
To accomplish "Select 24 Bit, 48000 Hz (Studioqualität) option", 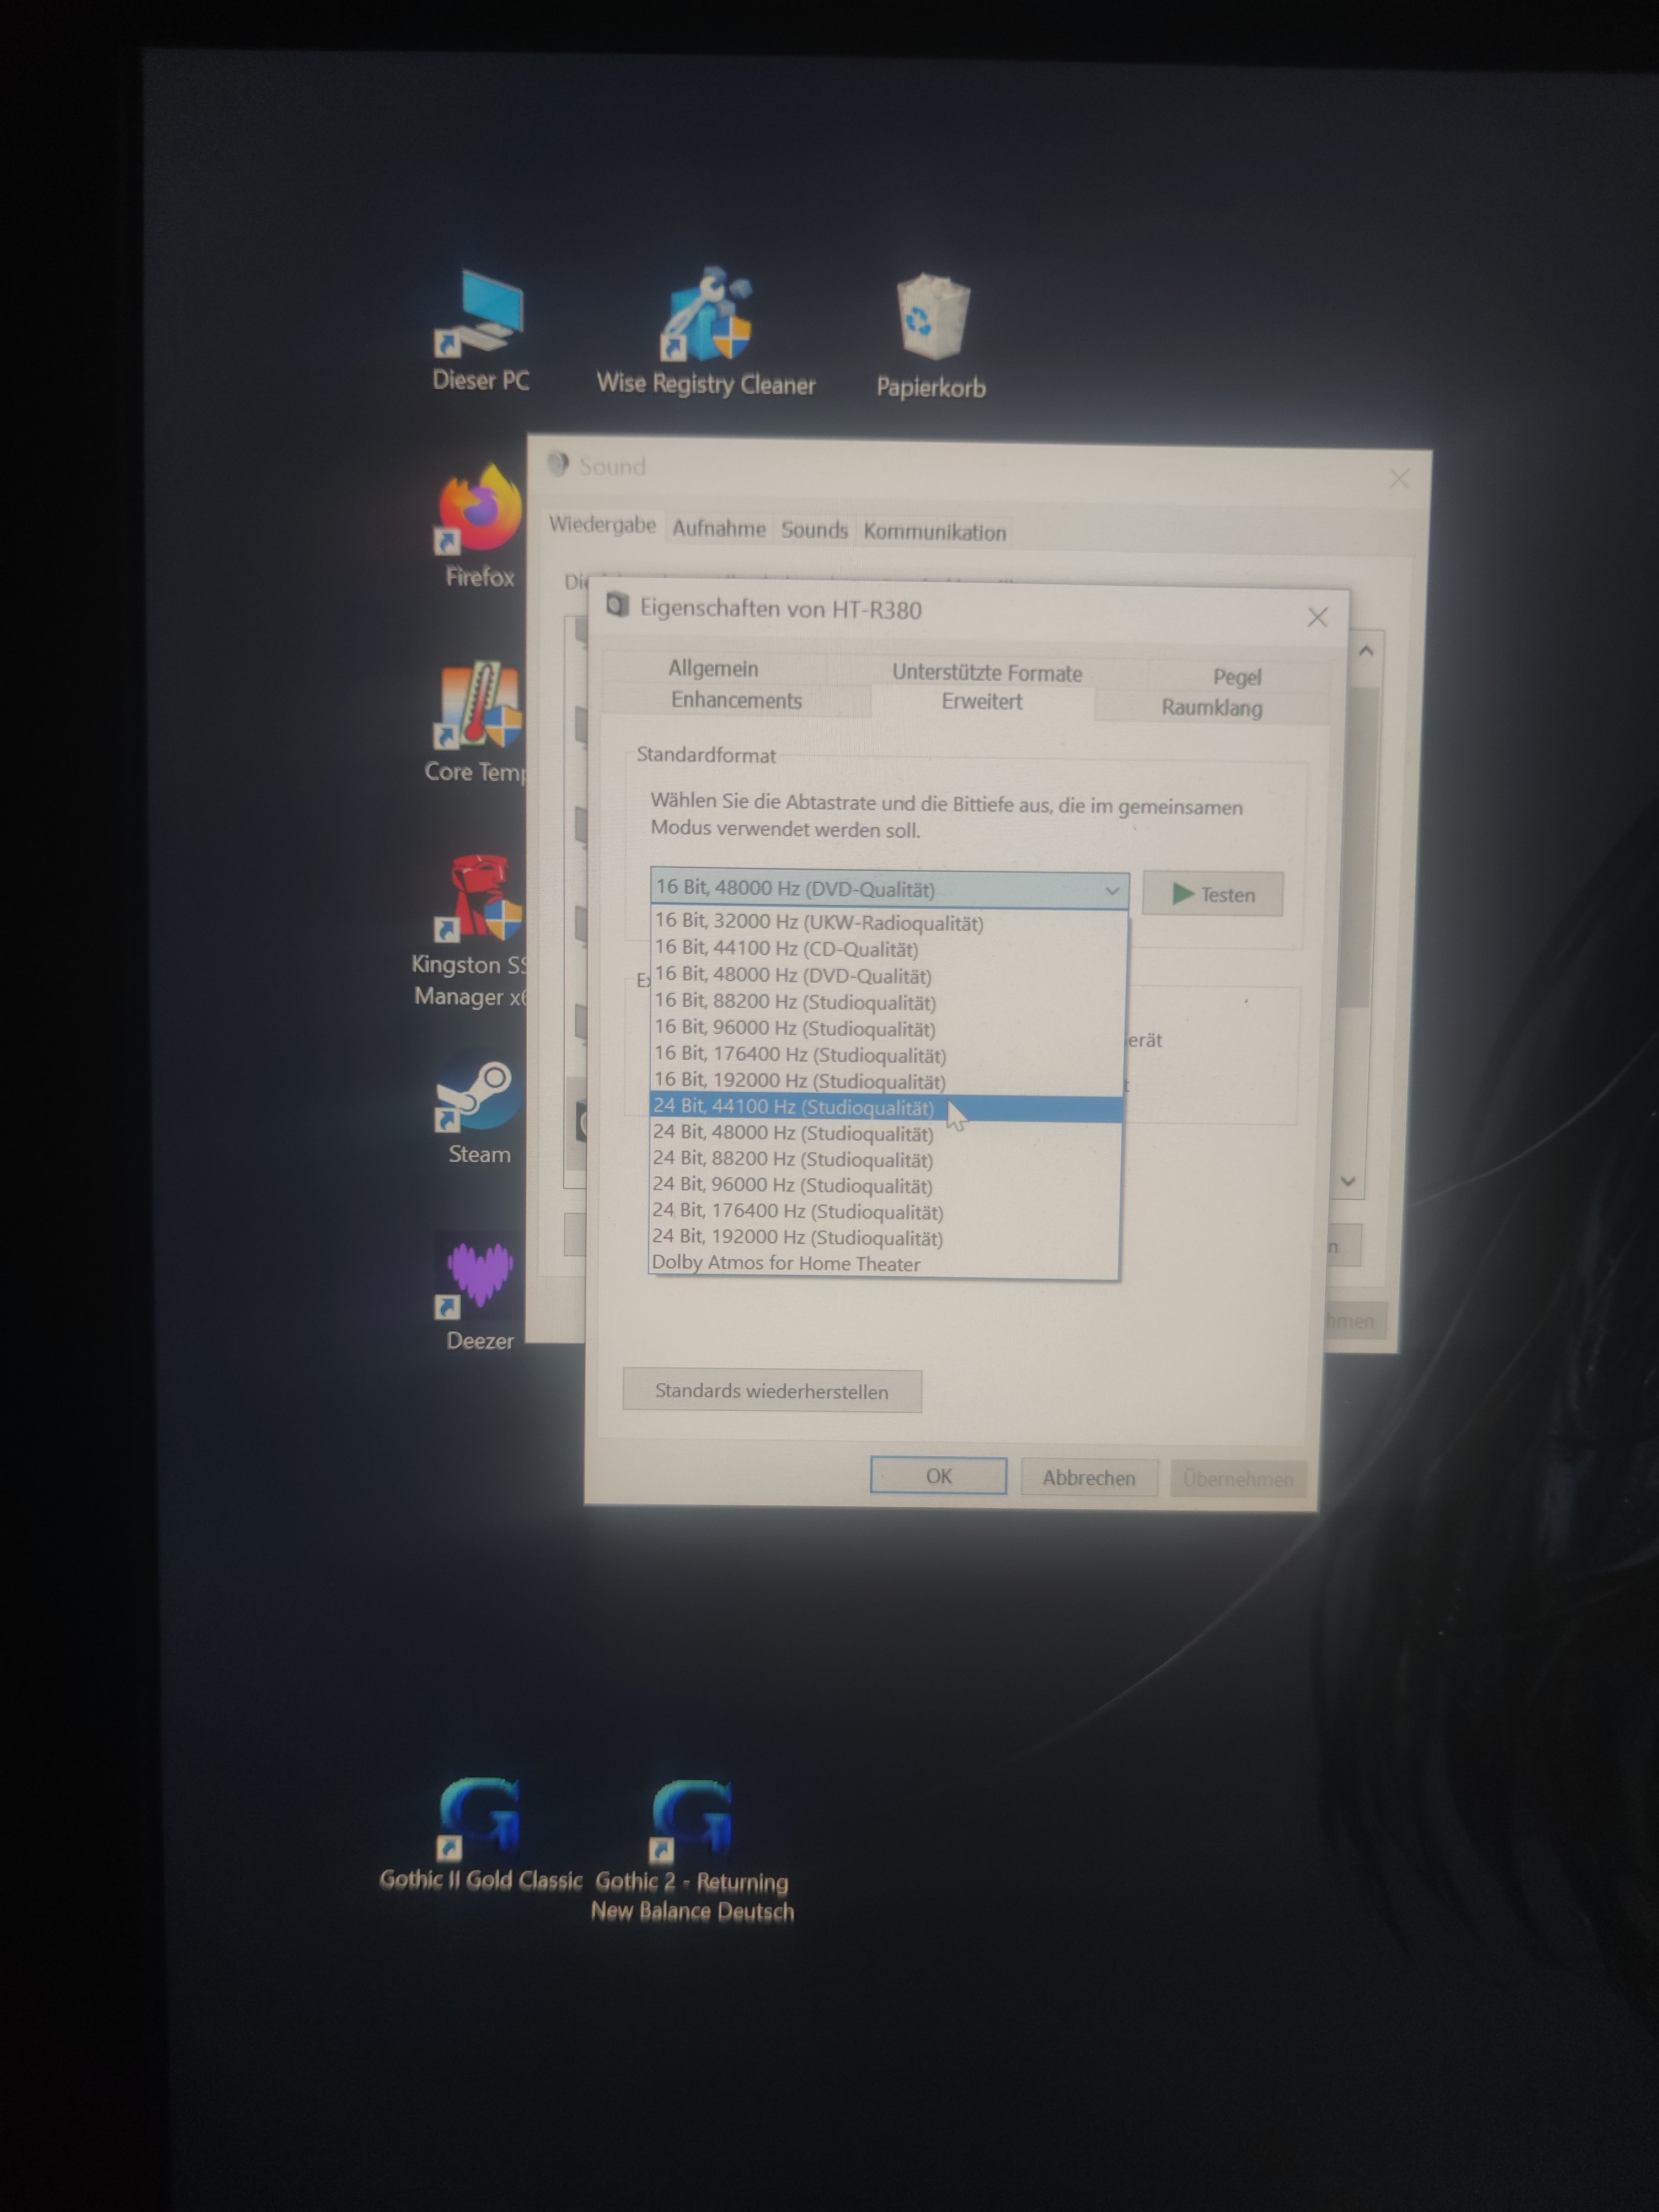I will pos(793,1134).
